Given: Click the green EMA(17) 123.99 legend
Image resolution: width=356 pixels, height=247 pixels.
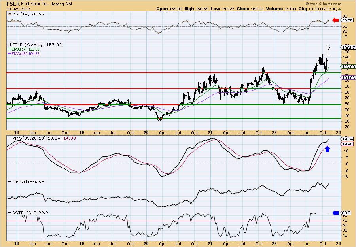Looking at the screenshot, I should click(23, 49).
